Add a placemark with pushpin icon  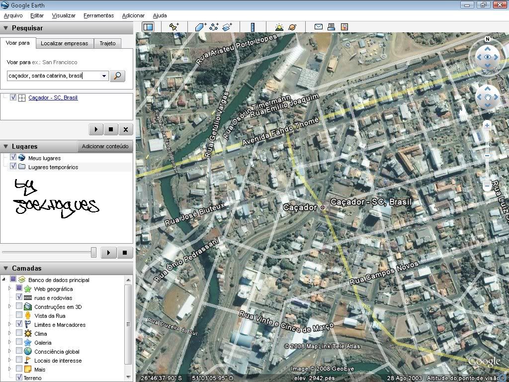coord(174,27)
